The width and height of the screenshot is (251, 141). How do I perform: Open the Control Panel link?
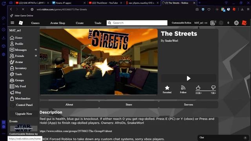pos(24,105)
